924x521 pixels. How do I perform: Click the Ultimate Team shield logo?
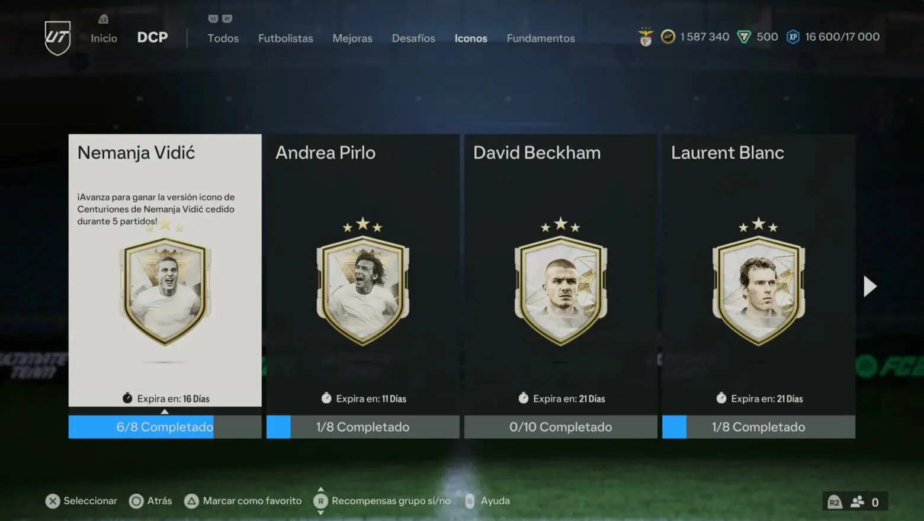[57, 38]
